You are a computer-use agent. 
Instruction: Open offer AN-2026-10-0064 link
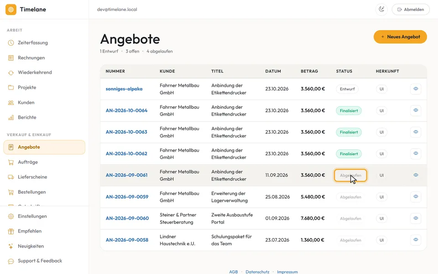(x=126, y=111)
